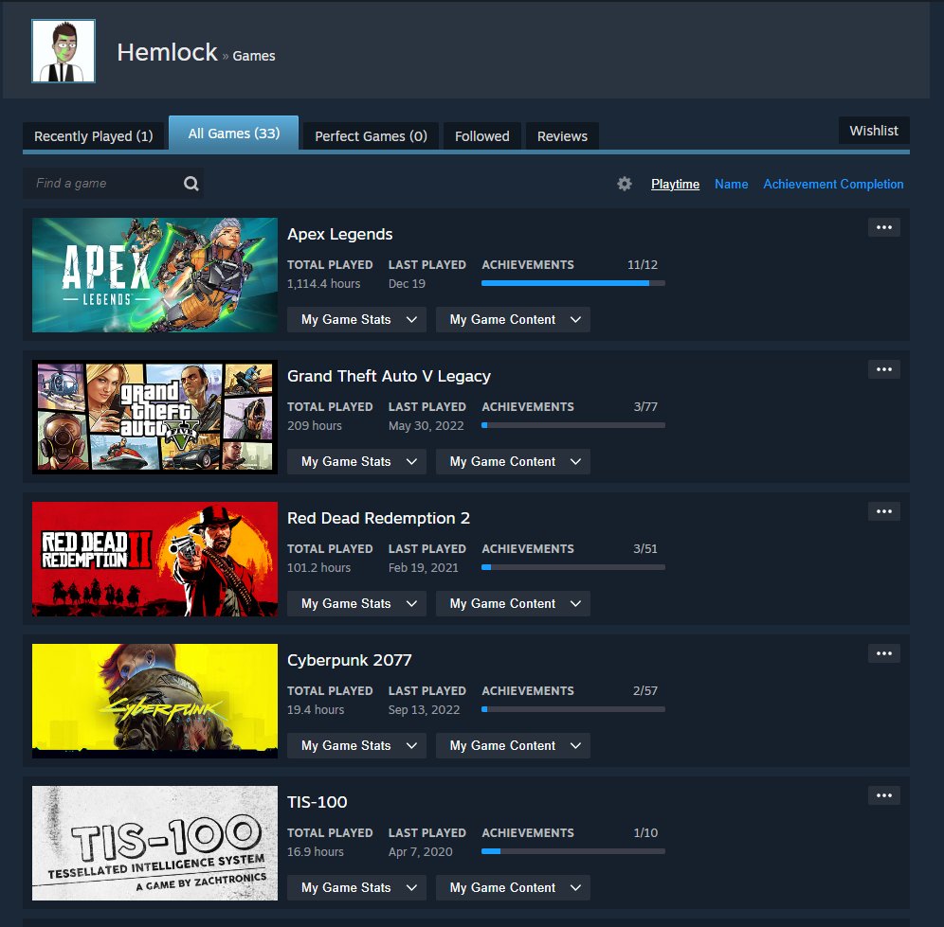944x927 pixels.
Task: Expand My Game Content for Apex Legends
Action: pos(513,319)
